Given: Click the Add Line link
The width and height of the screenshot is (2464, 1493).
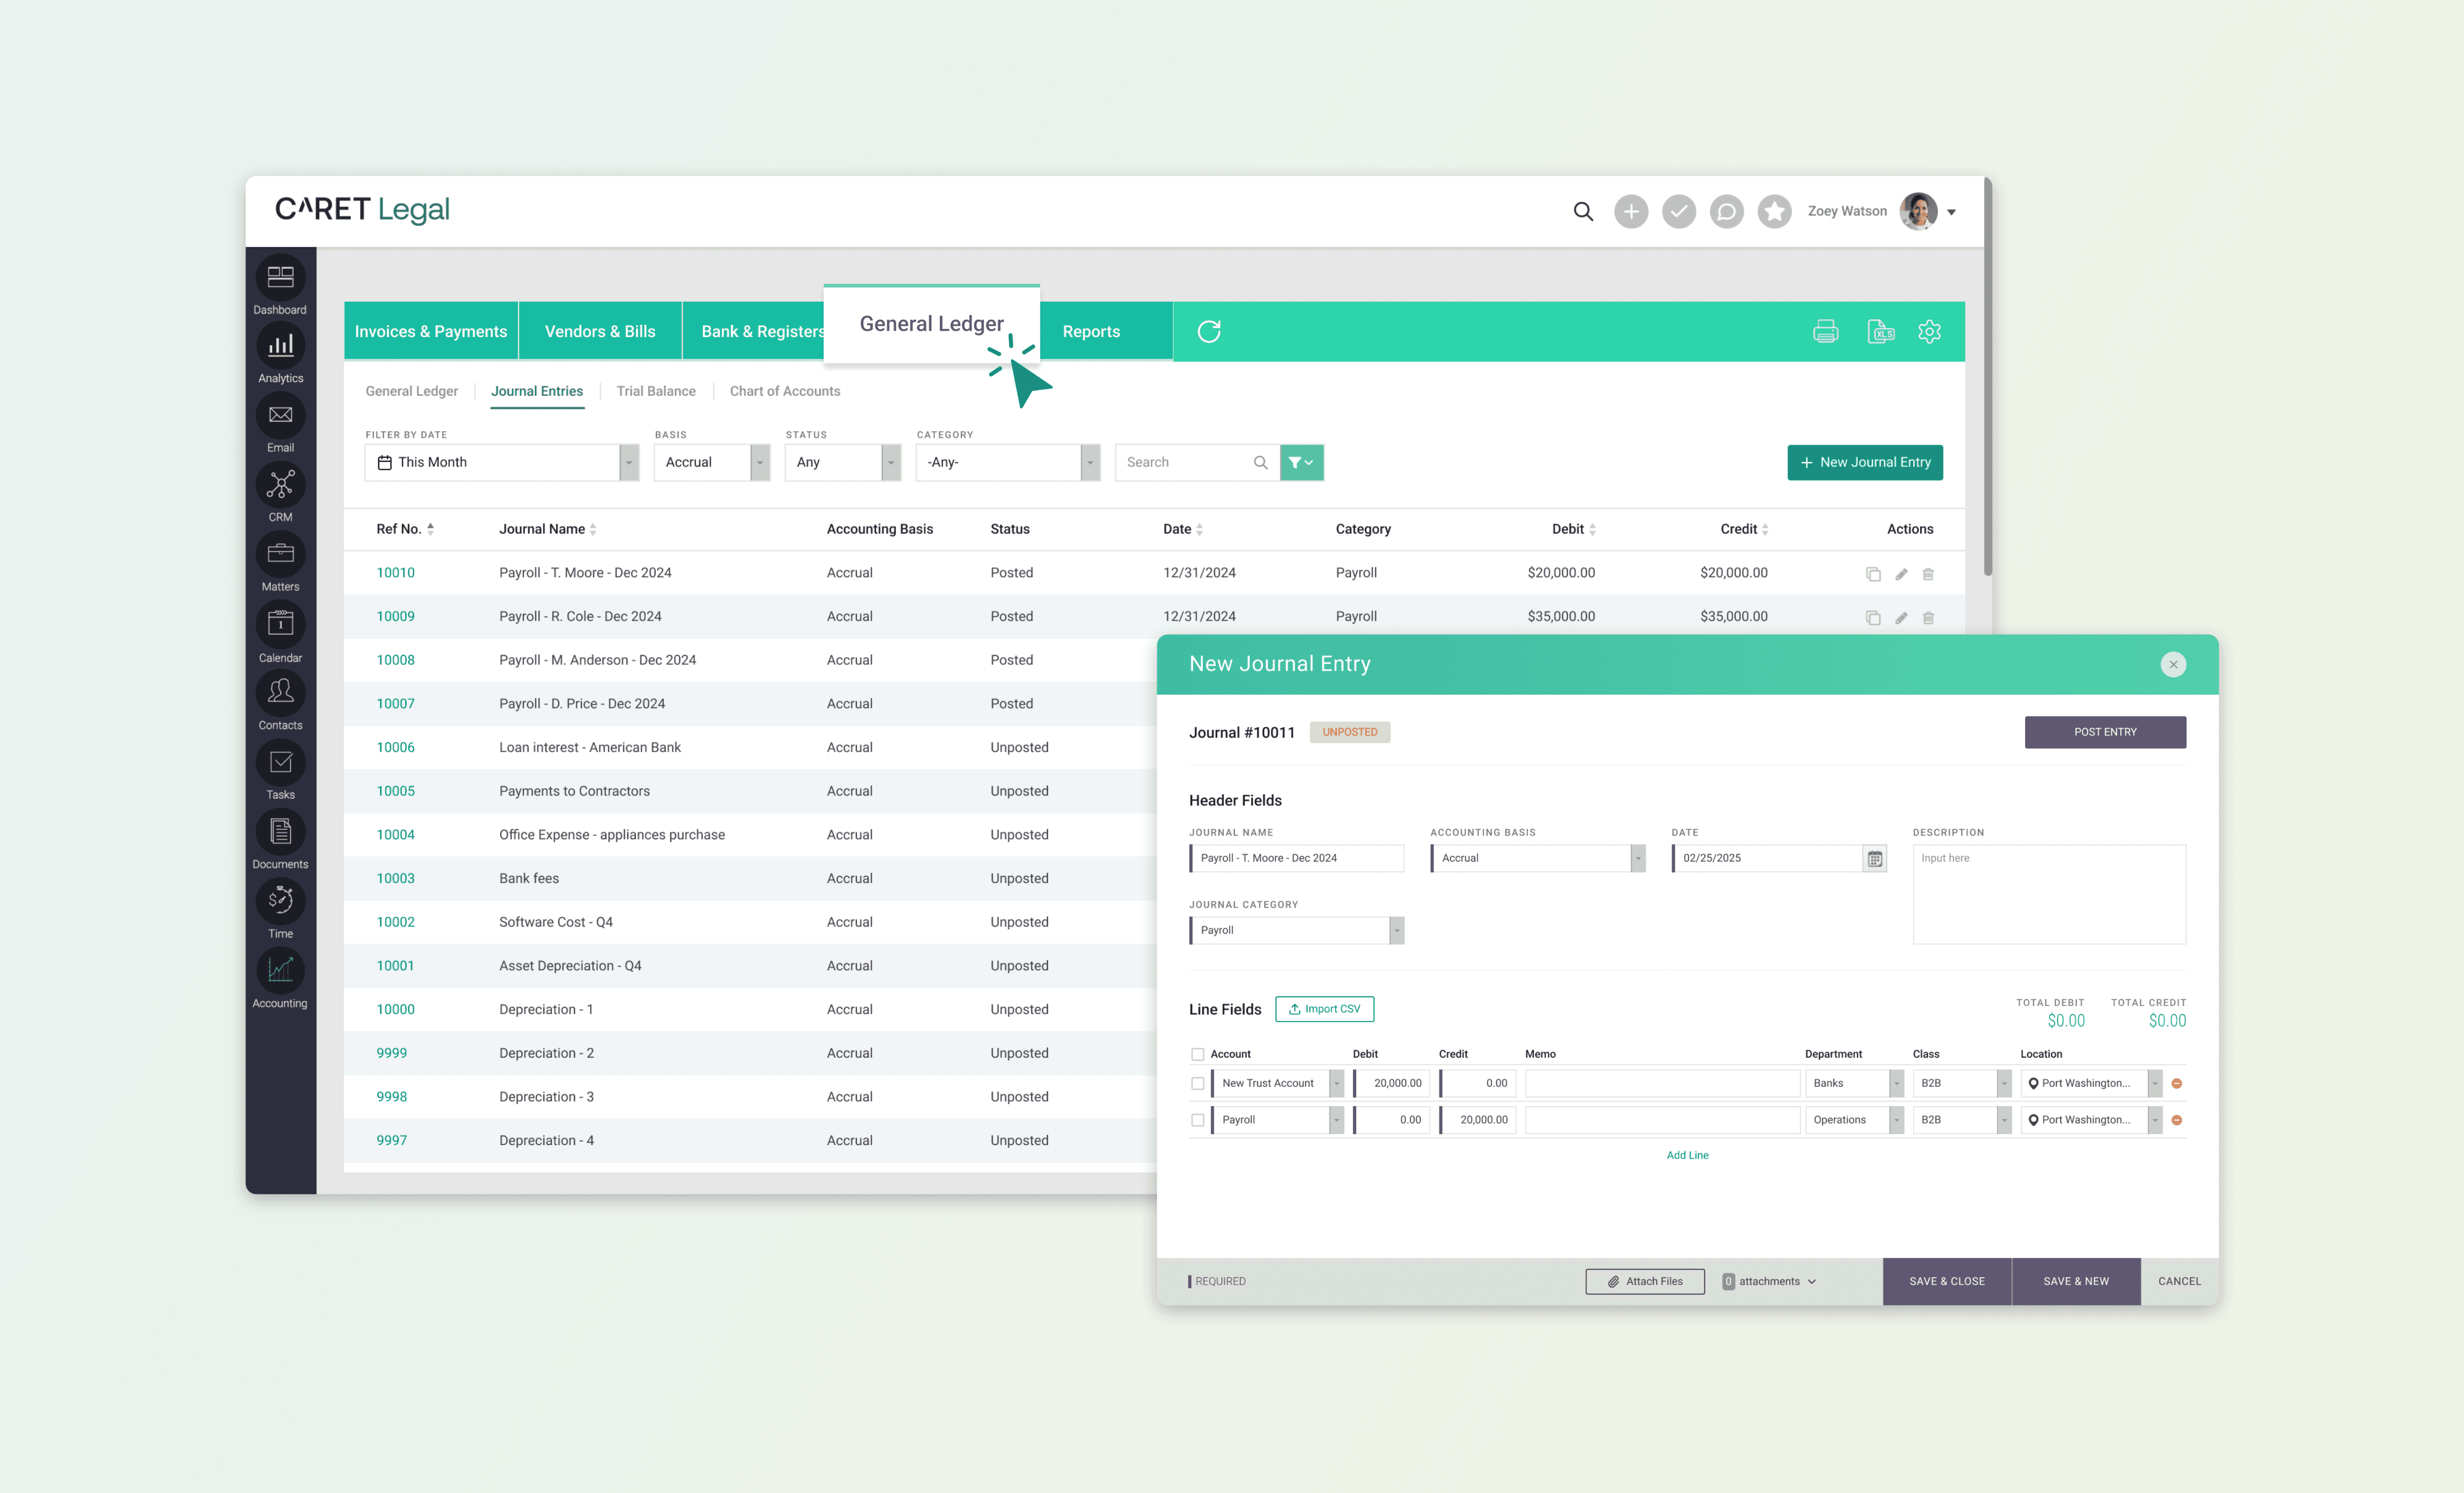Looking at the screenshot, I should (x=1687, y=1155).
